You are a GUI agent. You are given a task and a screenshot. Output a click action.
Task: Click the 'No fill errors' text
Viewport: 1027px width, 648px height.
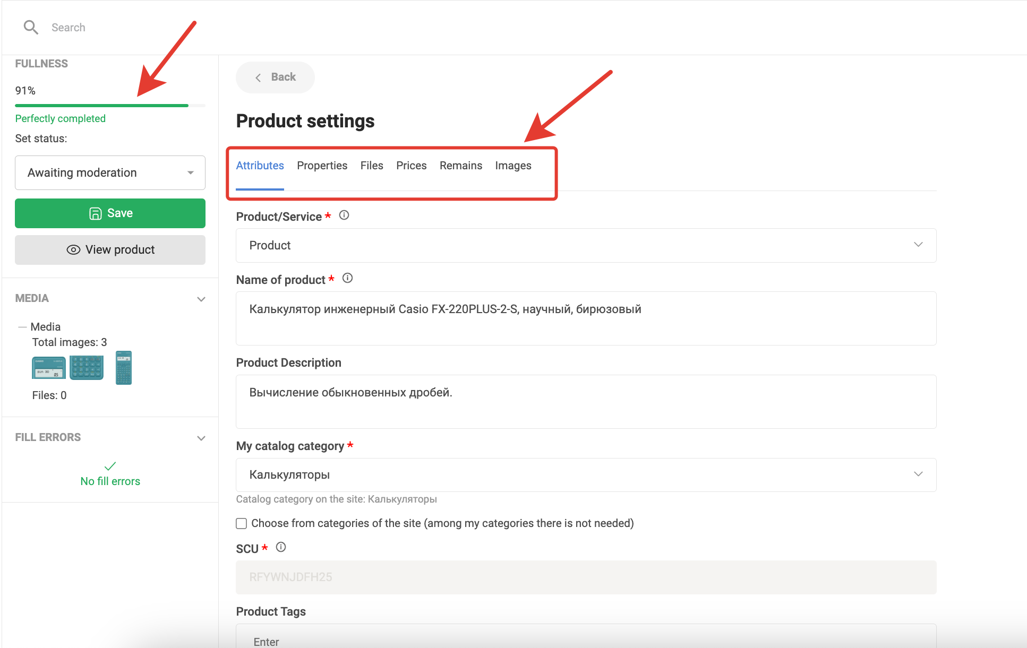coord(110,481)
